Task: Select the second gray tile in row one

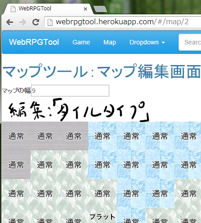Action: tap(45, 136)
